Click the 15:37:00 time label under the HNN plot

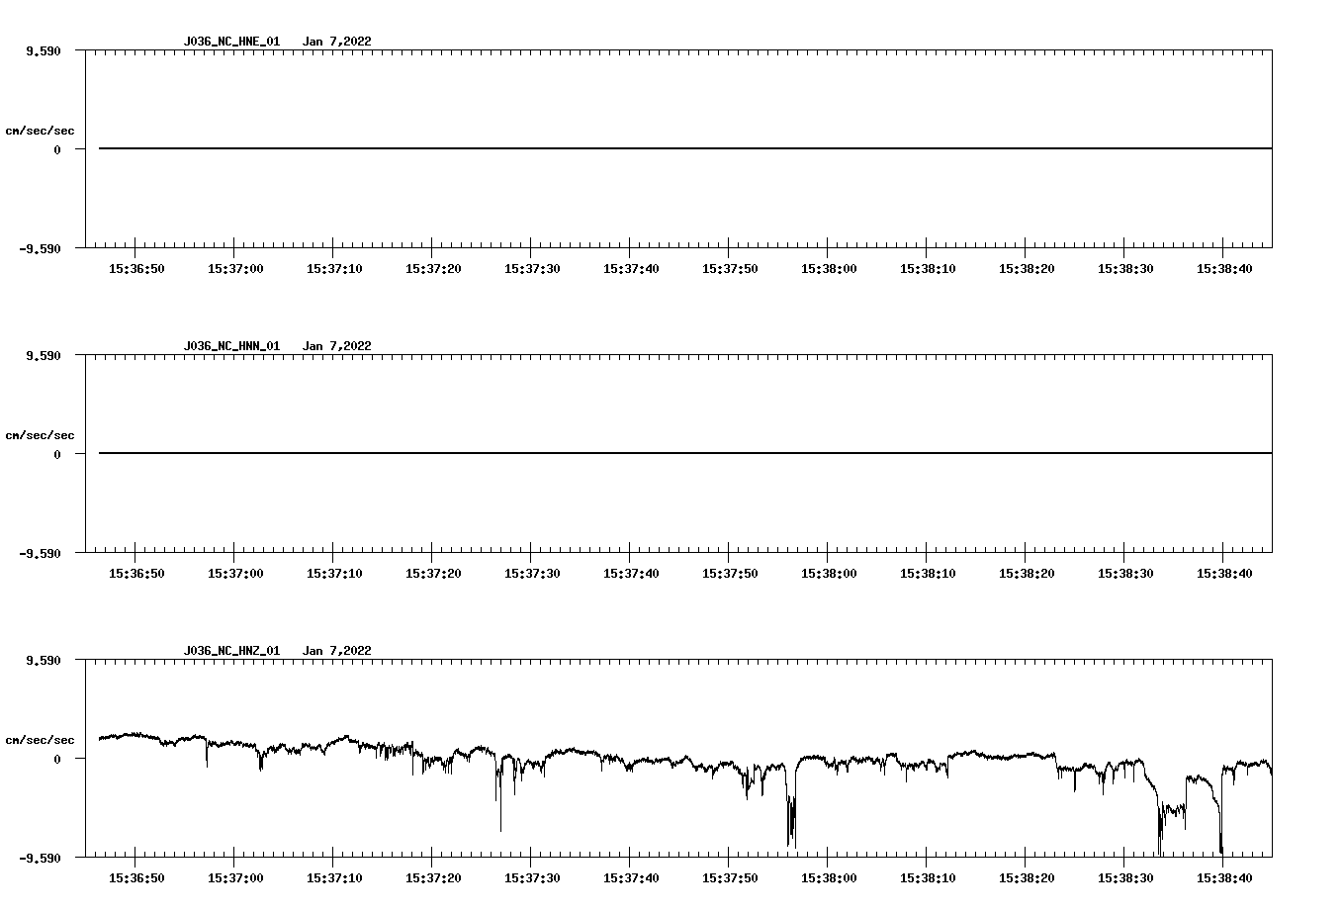235,574
